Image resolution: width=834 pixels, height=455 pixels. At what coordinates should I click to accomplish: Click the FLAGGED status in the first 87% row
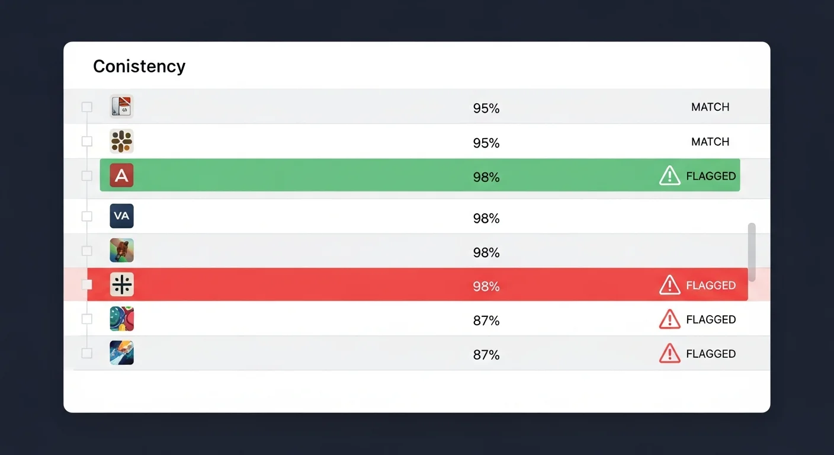(711, 320)
